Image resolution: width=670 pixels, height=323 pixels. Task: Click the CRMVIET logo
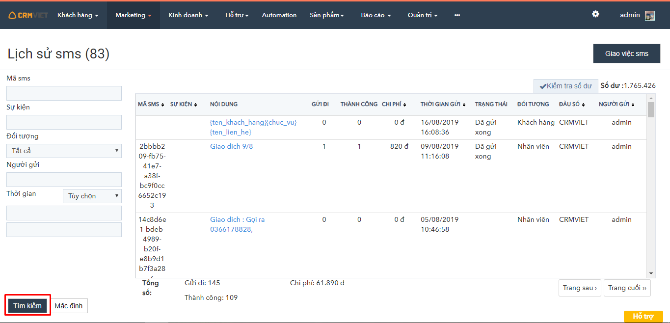28,15
